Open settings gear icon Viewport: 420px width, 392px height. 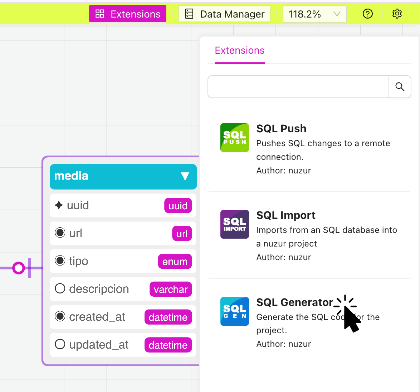pos(397,14)
